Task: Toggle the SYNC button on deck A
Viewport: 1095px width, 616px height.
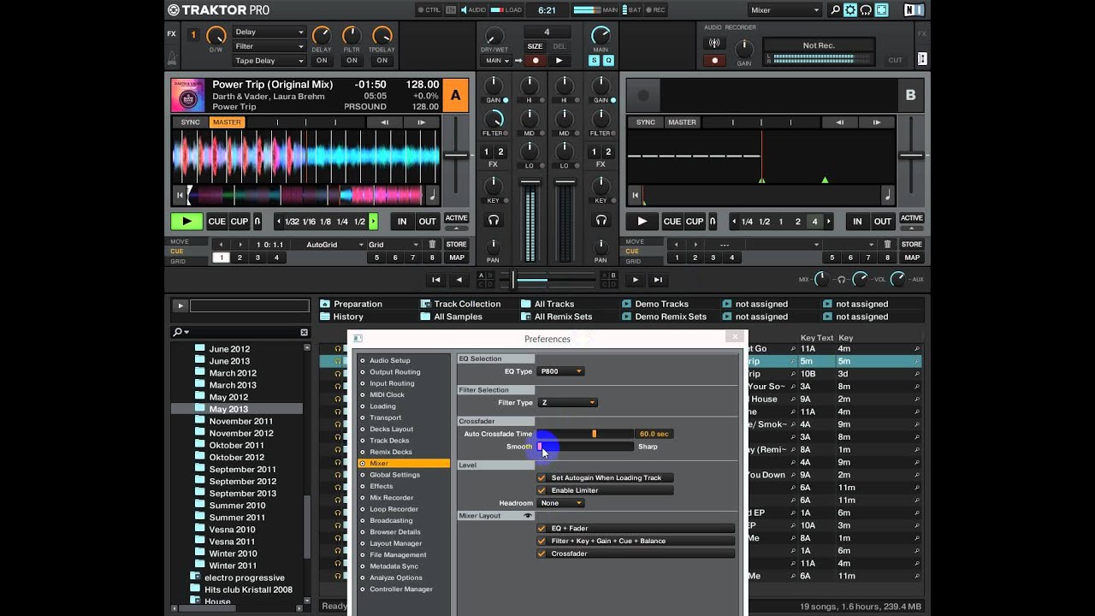Action: [191, 122]
